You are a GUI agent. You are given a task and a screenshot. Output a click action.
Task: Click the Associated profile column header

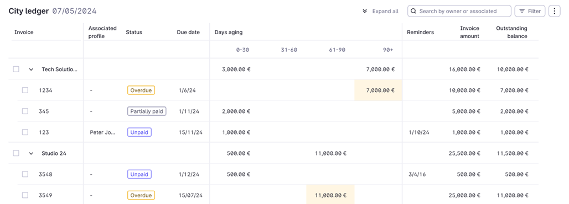102,32
